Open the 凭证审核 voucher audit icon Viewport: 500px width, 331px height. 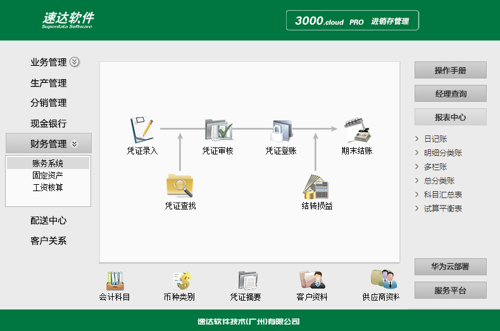point(219,130)
